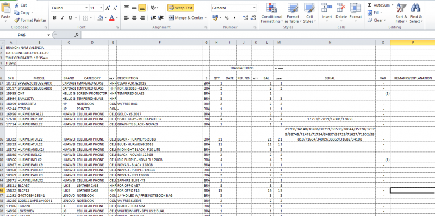
Task: Click the Copy icon
Action: point(17,12)
